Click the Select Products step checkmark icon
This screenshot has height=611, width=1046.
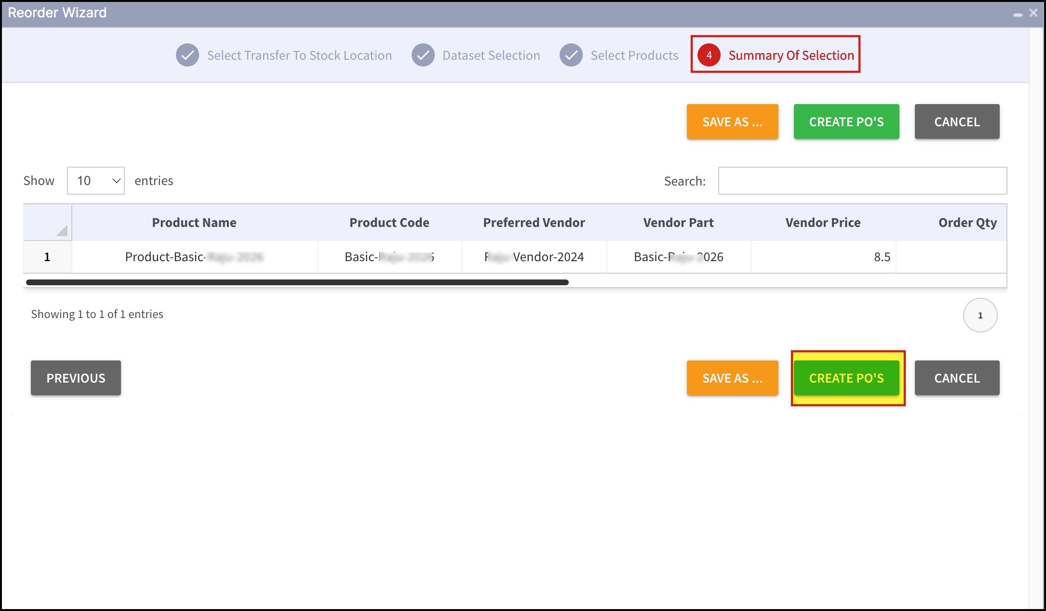[571, 55]
